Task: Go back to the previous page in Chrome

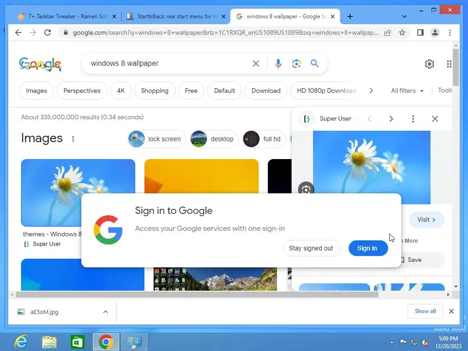Action: click(18, 32)
